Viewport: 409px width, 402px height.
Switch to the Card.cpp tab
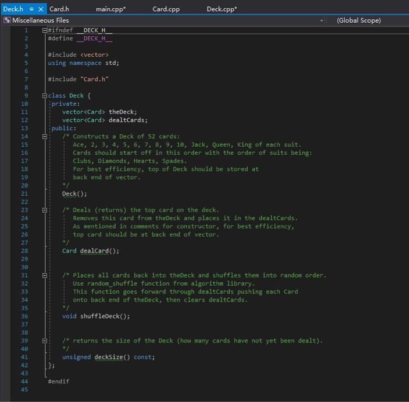166,9
